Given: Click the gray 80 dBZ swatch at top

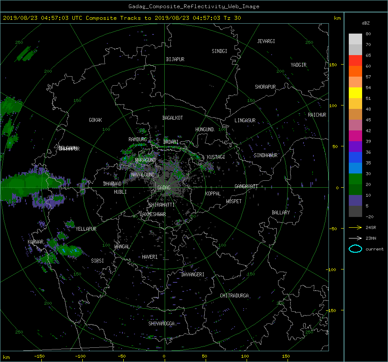Looking at the screenshot, I should [355, 39].
